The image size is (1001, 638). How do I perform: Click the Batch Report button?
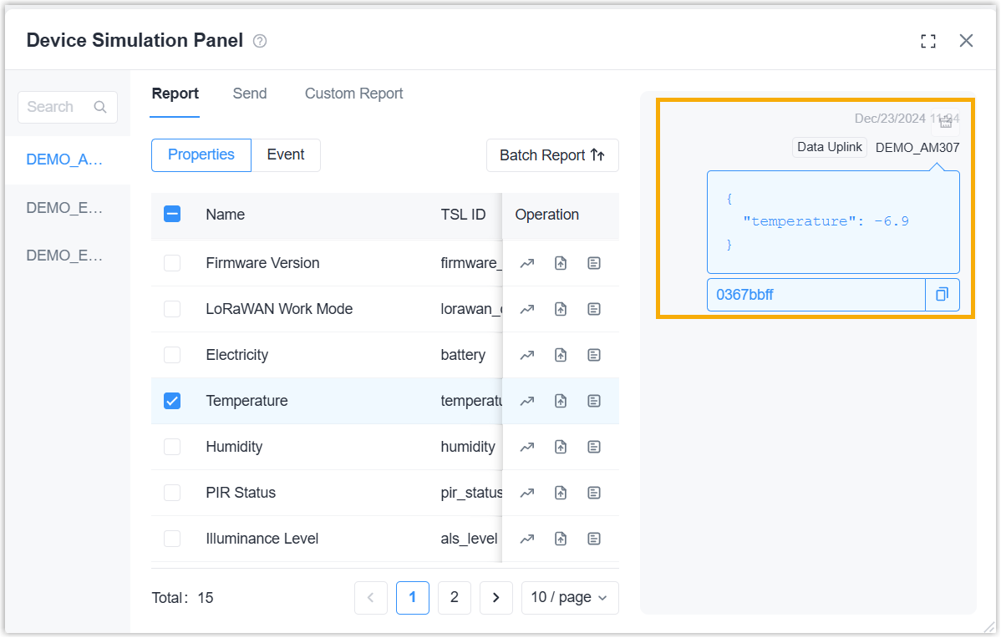coord(552,155)
